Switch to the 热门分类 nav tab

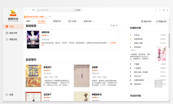[x=72, y=21]
